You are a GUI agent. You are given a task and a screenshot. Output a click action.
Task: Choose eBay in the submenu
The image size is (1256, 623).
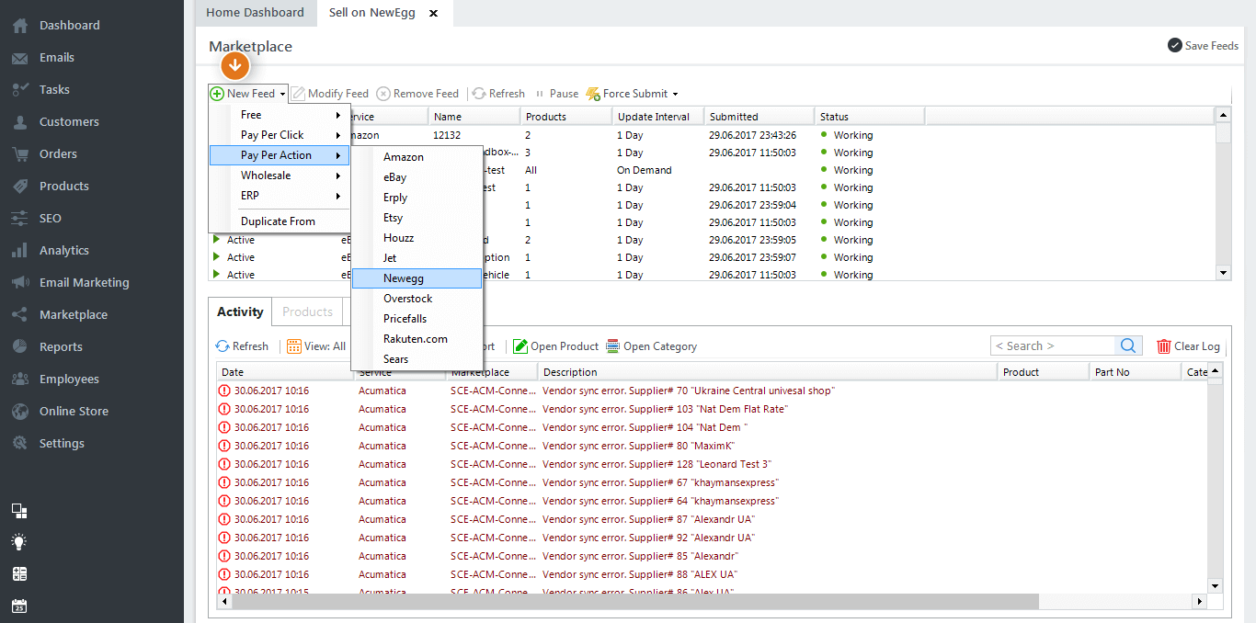coord(417,177)
